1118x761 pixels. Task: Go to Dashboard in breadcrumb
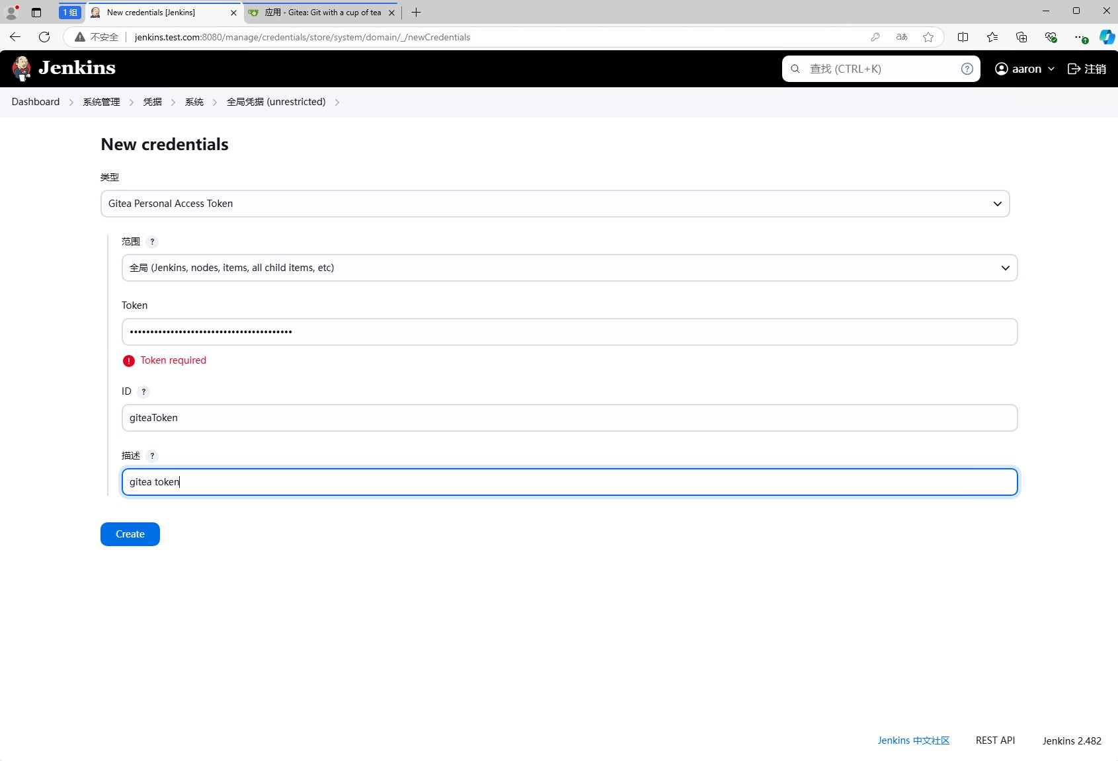point(36,102)
